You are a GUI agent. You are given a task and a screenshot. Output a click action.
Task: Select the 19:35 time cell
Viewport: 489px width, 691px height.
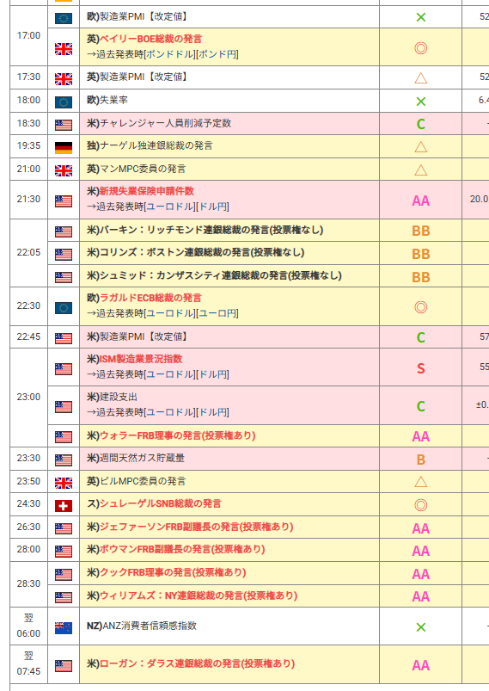(28, 146)
